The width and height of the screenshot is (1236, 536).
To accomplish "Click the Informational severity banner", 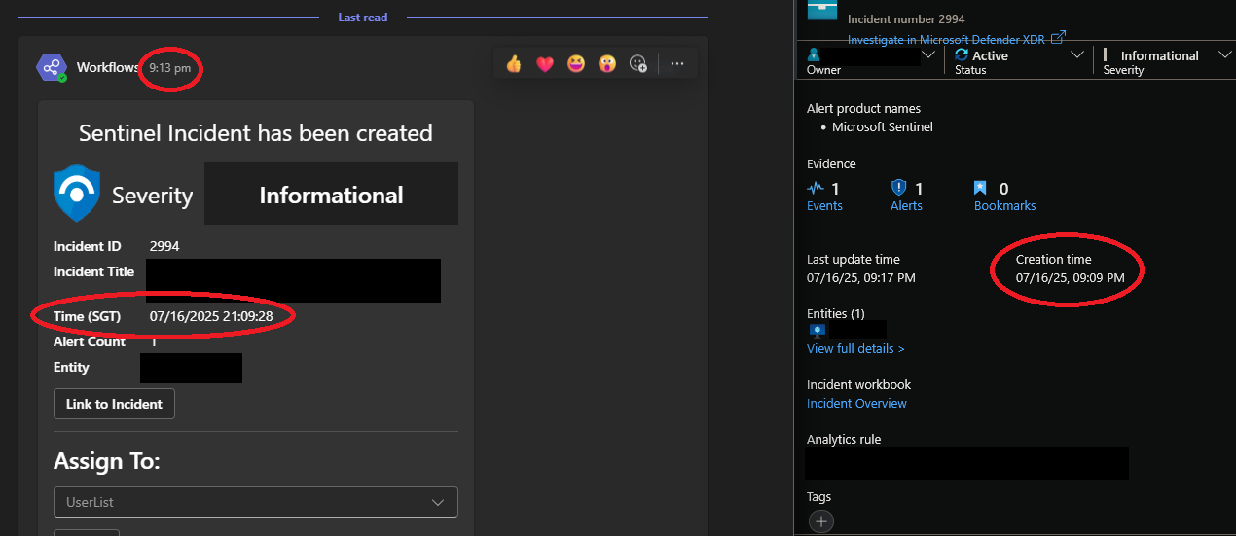I will point(331,195).
